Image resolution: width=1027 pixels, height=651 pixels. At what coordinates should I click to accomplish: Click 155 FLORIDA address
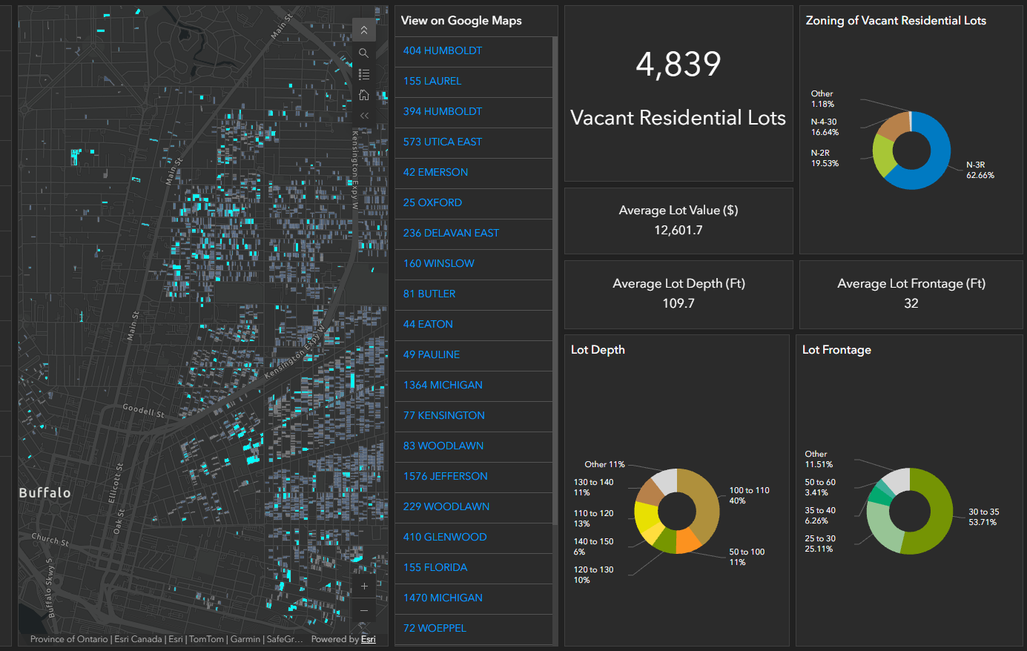point(435,567)
